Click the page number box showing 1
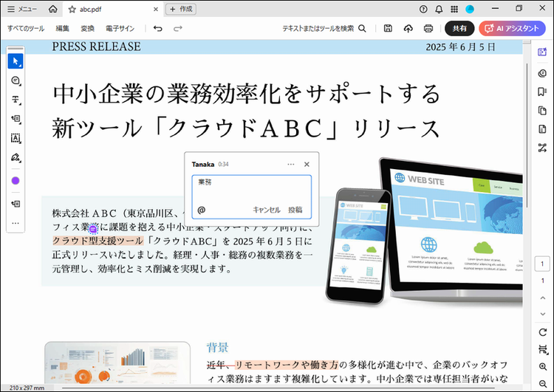Screen dimensions: 554x392 542,264
